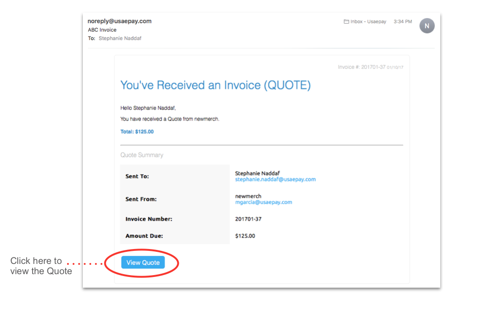This screenshot has width=491, height=310.
Task: Click the Inbox - Usaepay folder icon
Action: click(347, 21)
